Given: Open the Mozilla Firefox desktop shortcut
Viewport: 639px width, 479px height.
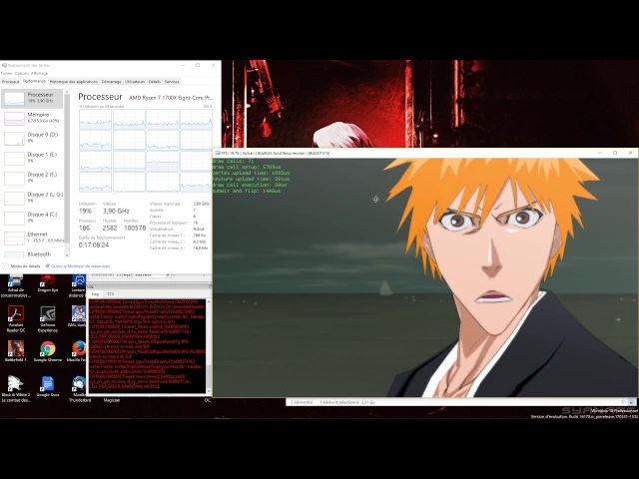Looking at the screenshot, I should pyautogui.click(x=78, y=351).
